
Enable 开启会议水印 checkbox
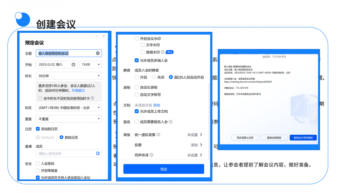[137, 38]
